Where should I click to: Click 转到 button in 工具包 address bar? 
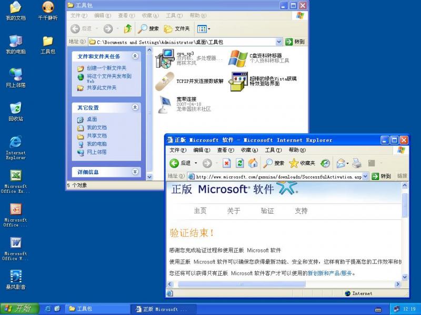click(295, 42)
